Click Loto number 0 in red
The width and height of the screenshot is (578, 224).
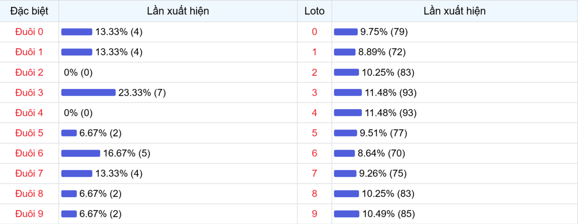point(315,32)
